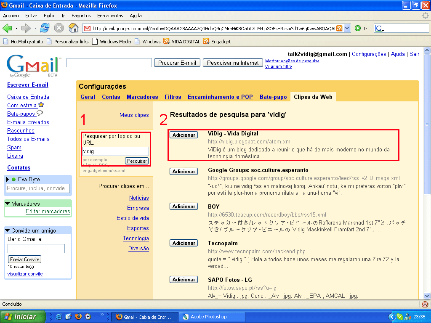431x323 pixels.
Task: Collapse the Marcadores section triangle
Action: point(8,204)
